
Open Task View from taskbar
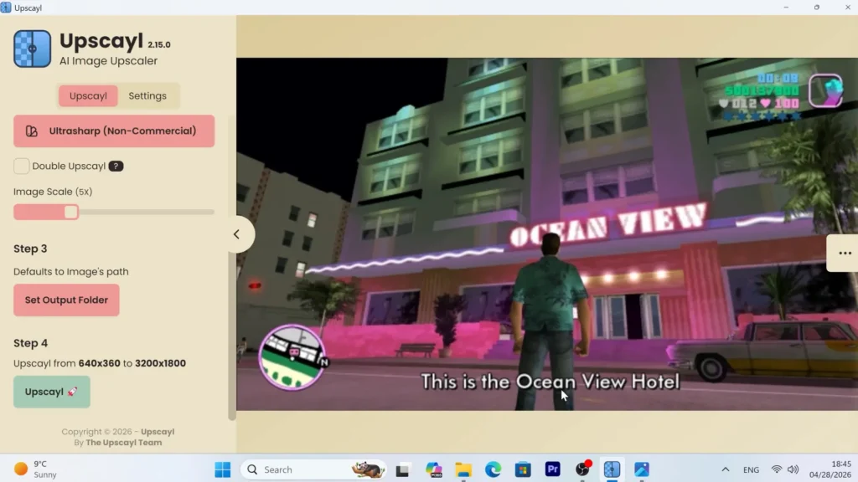tap(403, 469)
